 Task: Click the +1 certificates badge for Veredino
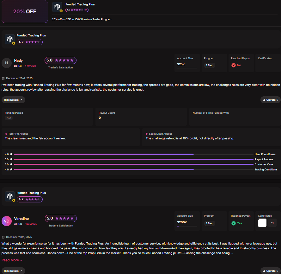(x=272, y=223)
